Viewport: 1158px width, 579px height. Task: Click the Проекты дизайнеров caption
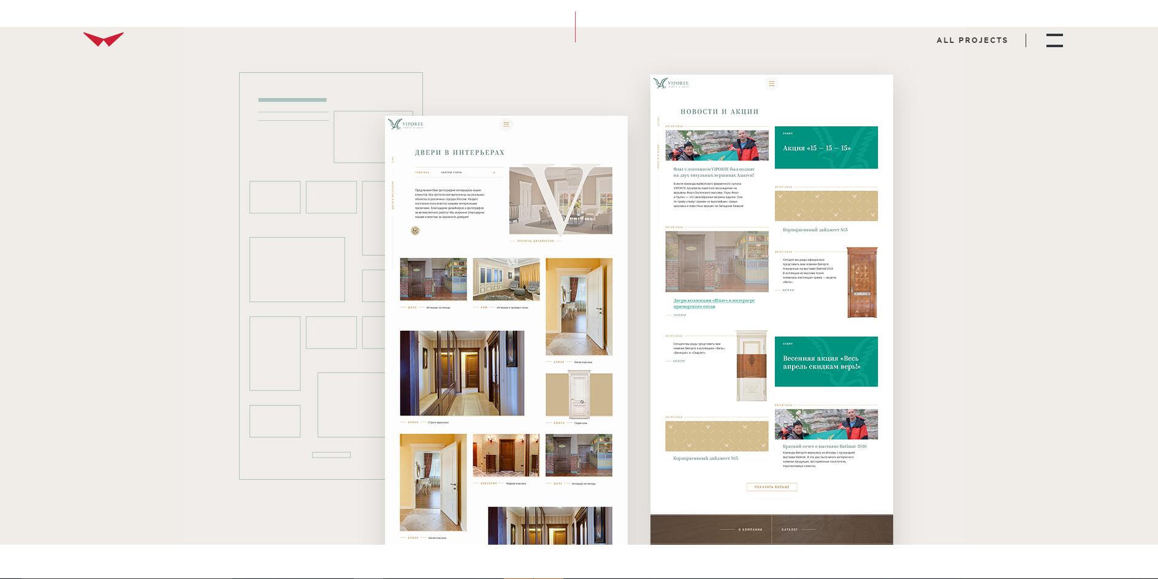click(x=535, y=241)
